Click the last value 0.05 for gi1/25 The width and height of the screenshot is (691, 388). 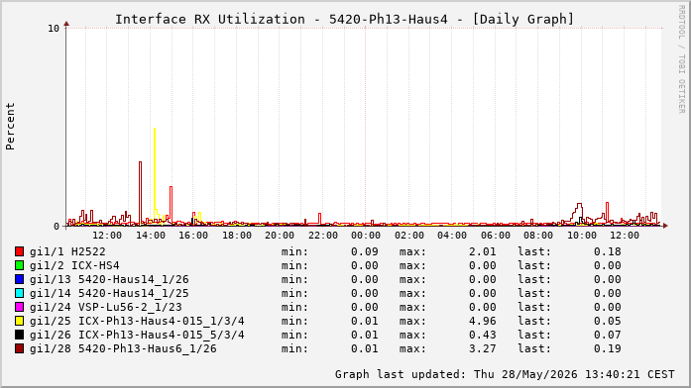click(608, 321)
